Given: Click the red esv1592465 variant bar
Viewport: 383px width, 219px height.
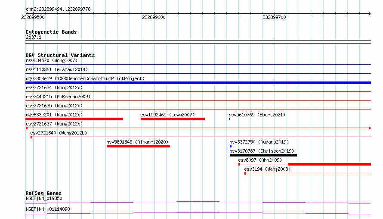Looking at the screenshot, I should [x=173, y=119].
